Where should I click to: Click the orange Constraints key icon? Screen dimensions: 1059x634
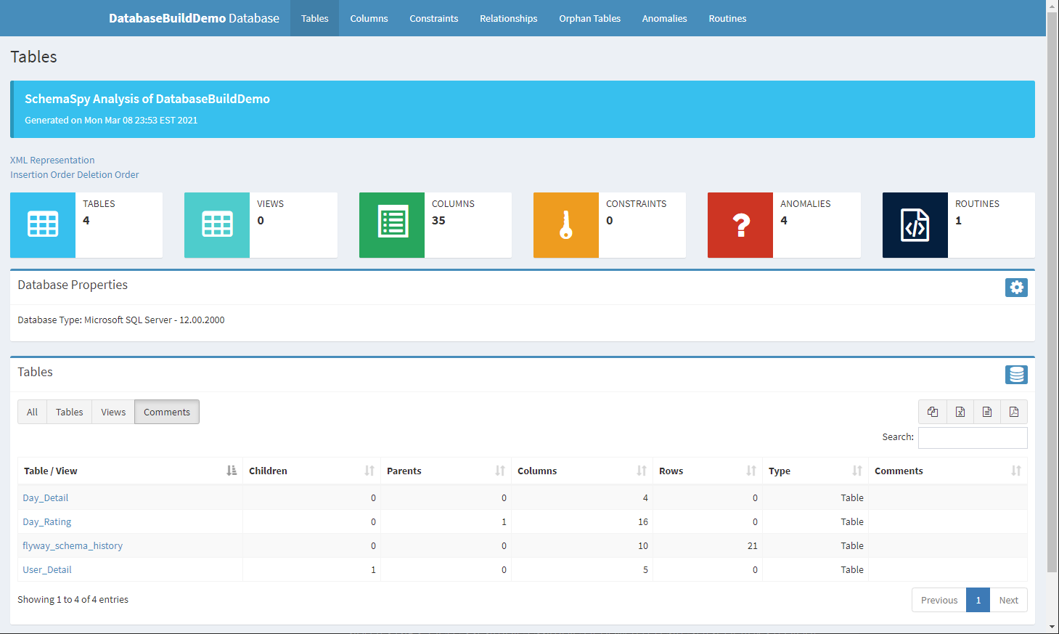[x=566, y=225]
